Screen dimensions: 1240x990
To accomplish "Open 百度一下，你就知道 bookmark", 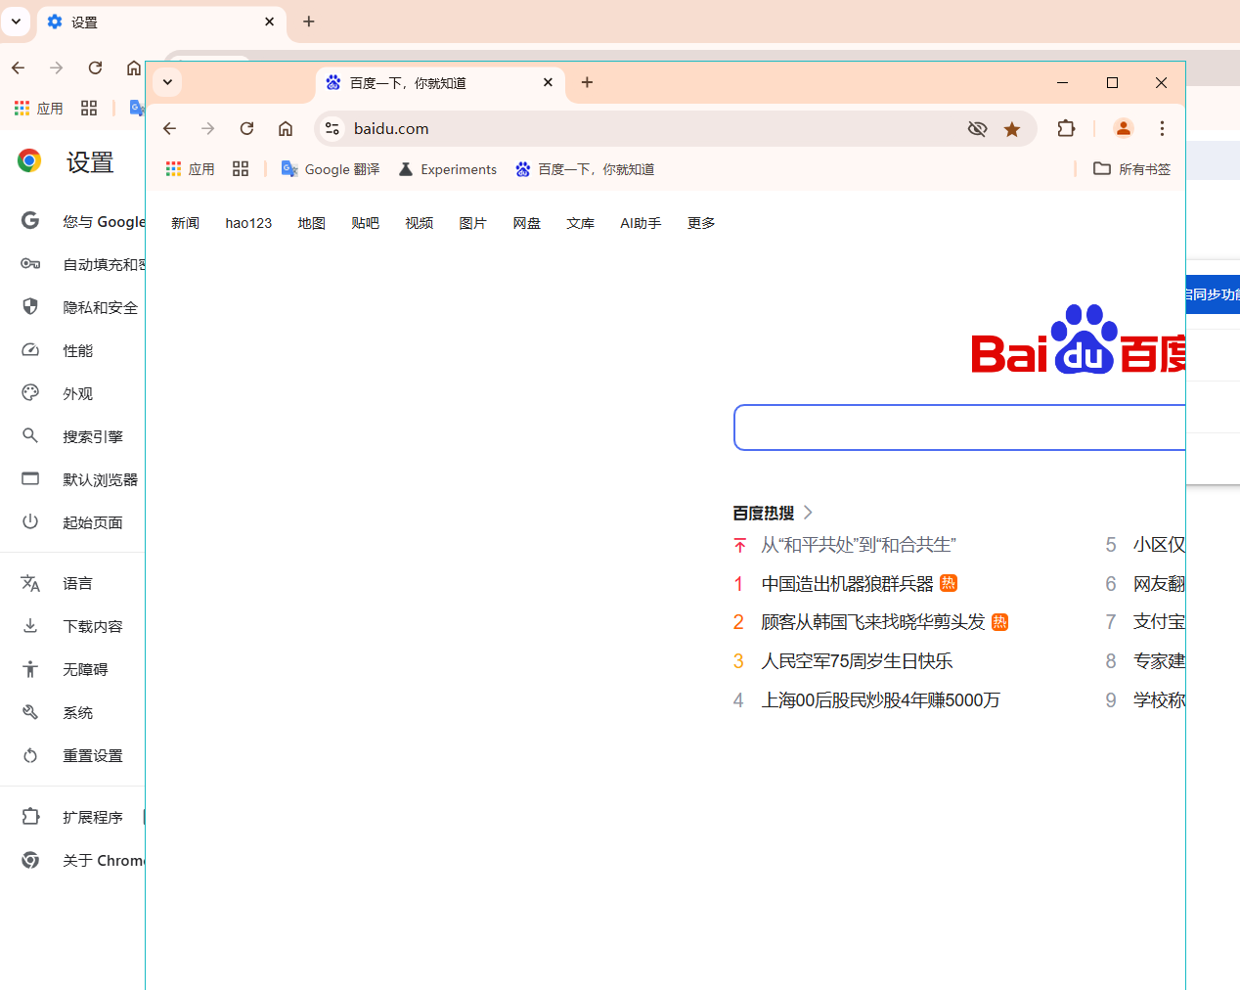I will (x=585, y=169).
